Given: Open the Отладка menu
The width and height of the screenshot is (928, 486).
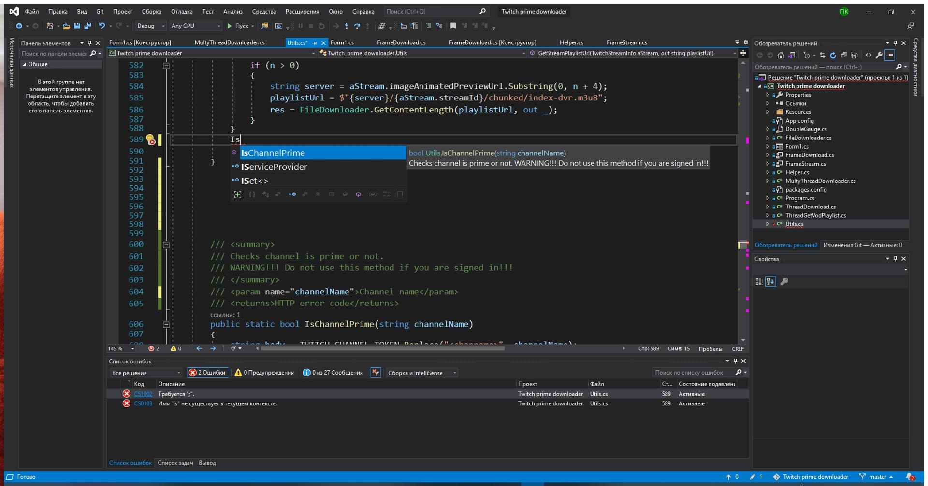Looking at the screenshot, I should [182, 11].
